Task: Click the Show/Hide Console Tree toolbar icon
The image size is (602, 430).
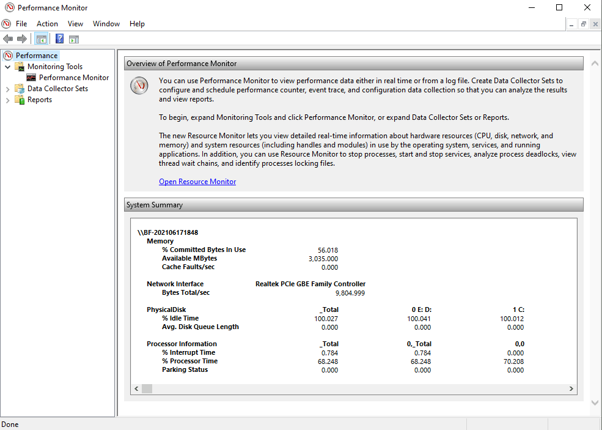Action: pyautogui.click(x=41, y=38)
